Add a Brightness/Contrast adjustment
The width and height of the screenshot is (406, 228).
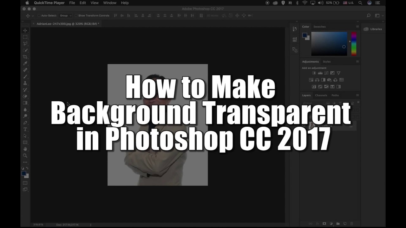click(314, 73)
